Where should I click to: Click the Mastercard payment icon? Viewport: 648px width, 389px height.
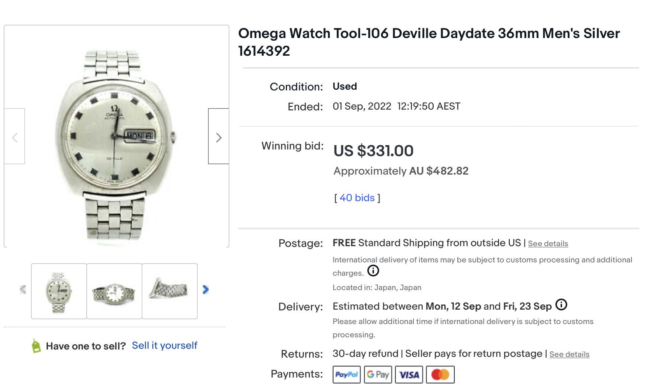click(x=440, y=375)
